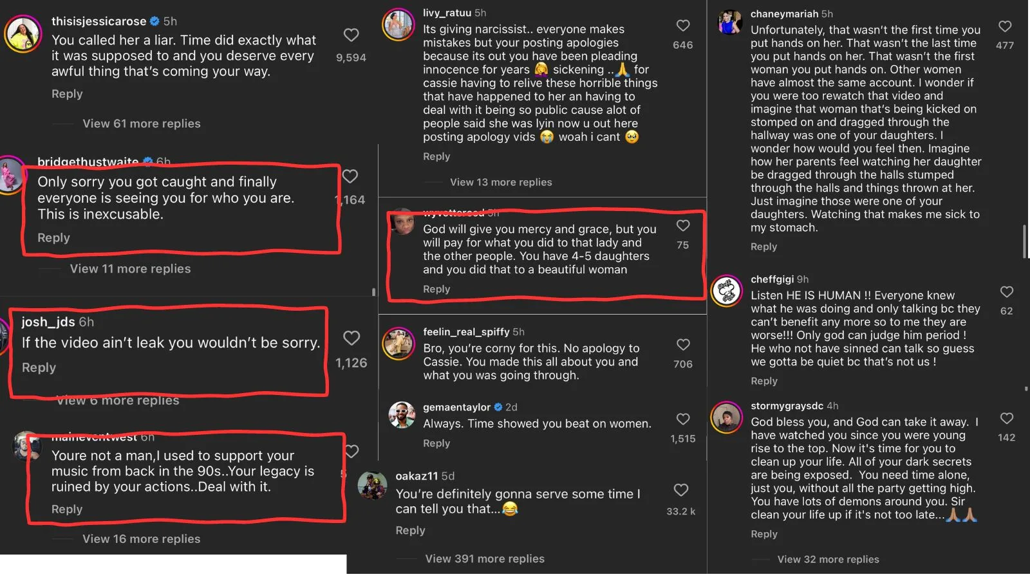Expand View 391 more replies
Image resolution: width=1030 pixels, height=579 pixels.
pyautogui.click(x=485, y=559)
